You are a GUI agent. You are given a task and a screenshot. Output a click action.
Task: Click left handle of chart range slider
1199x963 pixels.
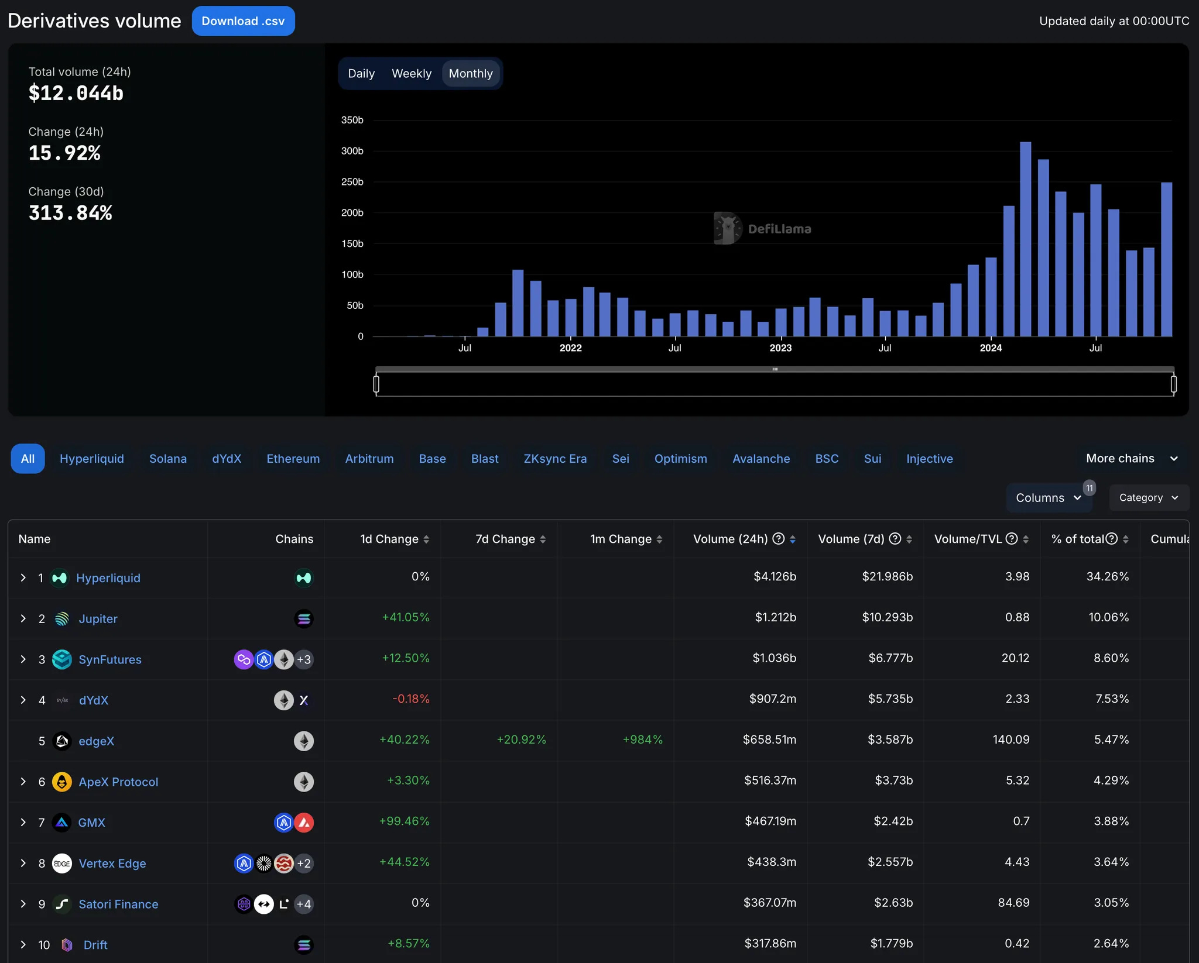pyautogui.click(x=376, y=384)
